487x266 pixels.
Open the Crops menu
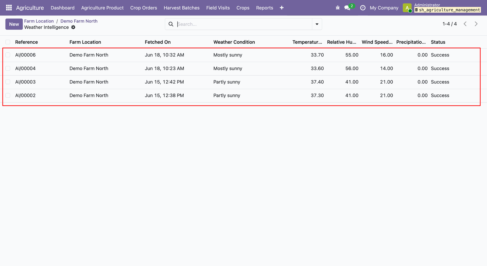(x=243, y=8)
